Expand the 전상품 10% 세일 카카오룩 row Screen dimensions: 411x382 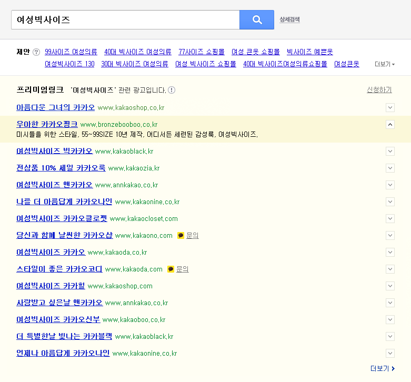point(390,168)
